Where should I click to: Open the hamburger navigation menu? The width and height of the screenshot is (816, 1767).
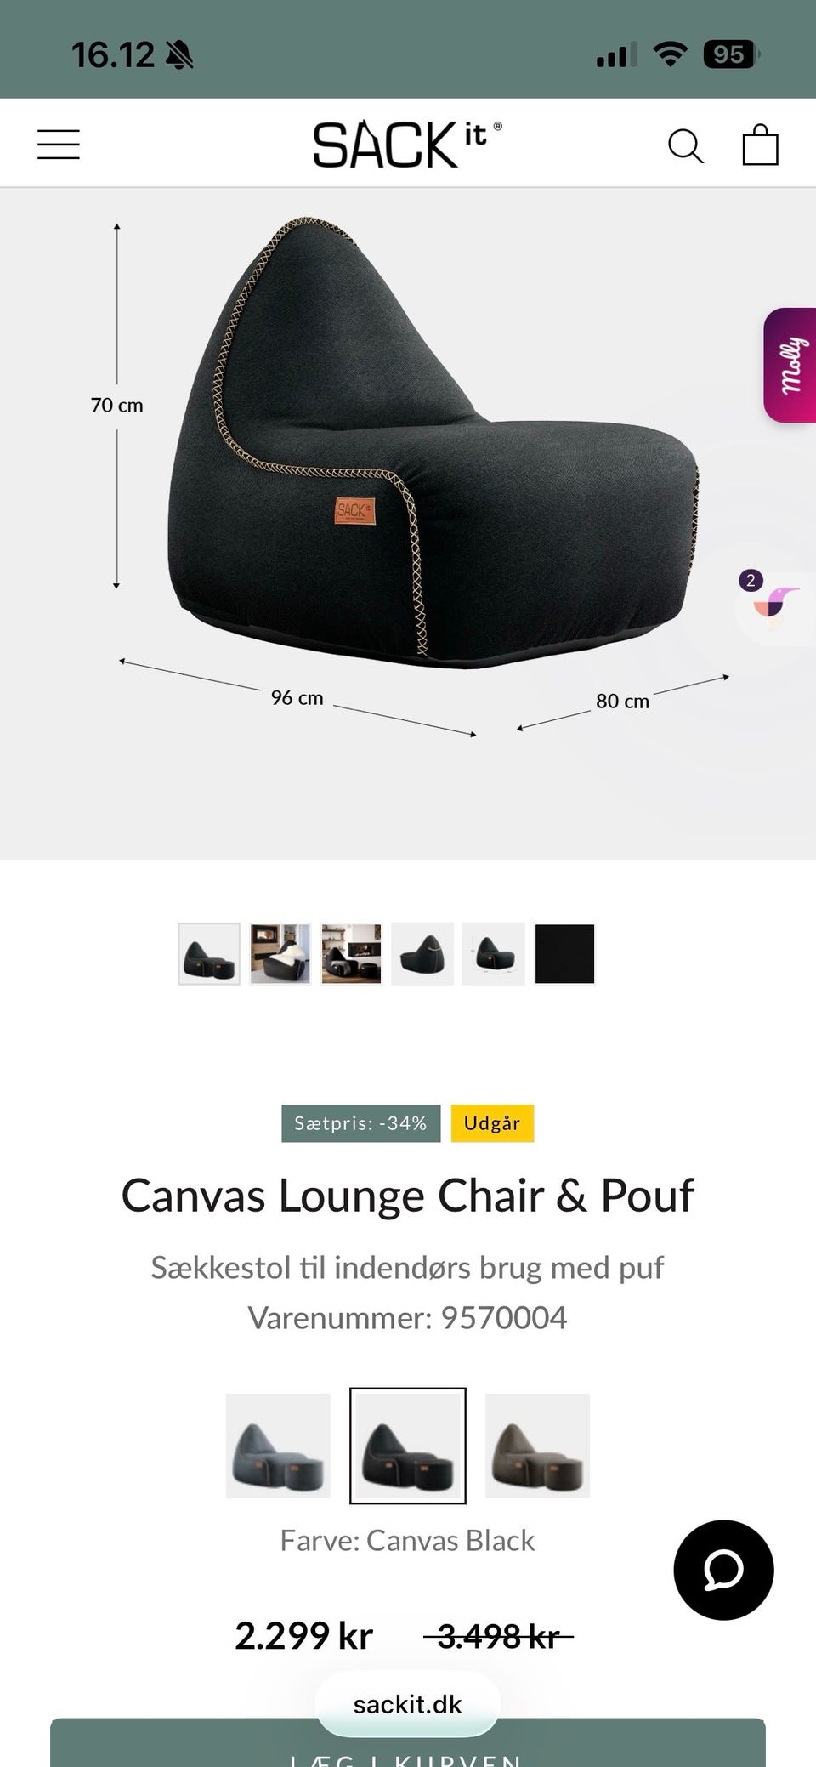pyautogui.click(x=59, y=145)
